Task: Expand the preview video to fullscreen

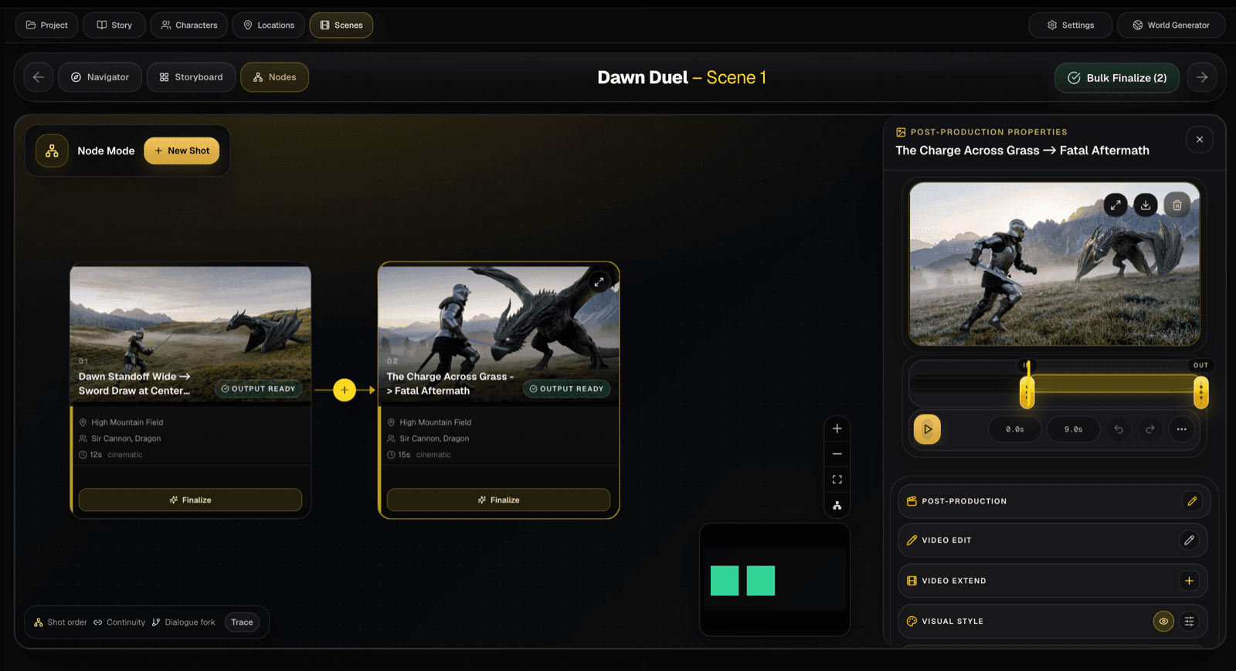Action: pos(1115,205)
